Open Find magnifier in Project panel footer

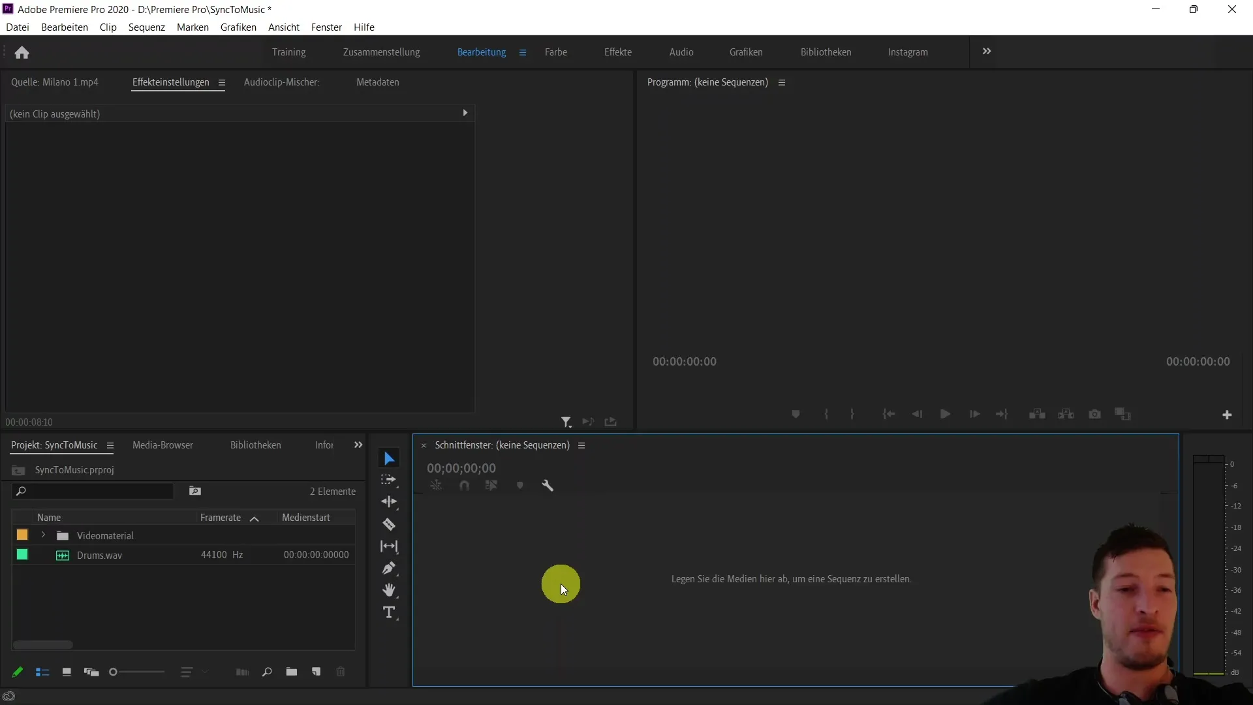[266, 672]
